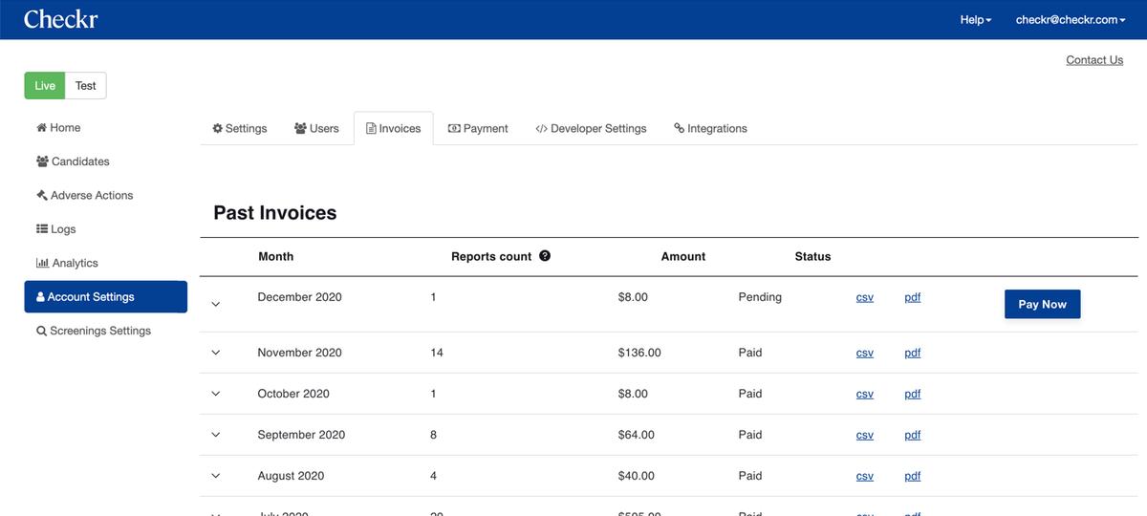The height and width of the screenshot is (516, 1147).
Task: Switch to the Developer Settings tab
Action: tap(591, 128)
